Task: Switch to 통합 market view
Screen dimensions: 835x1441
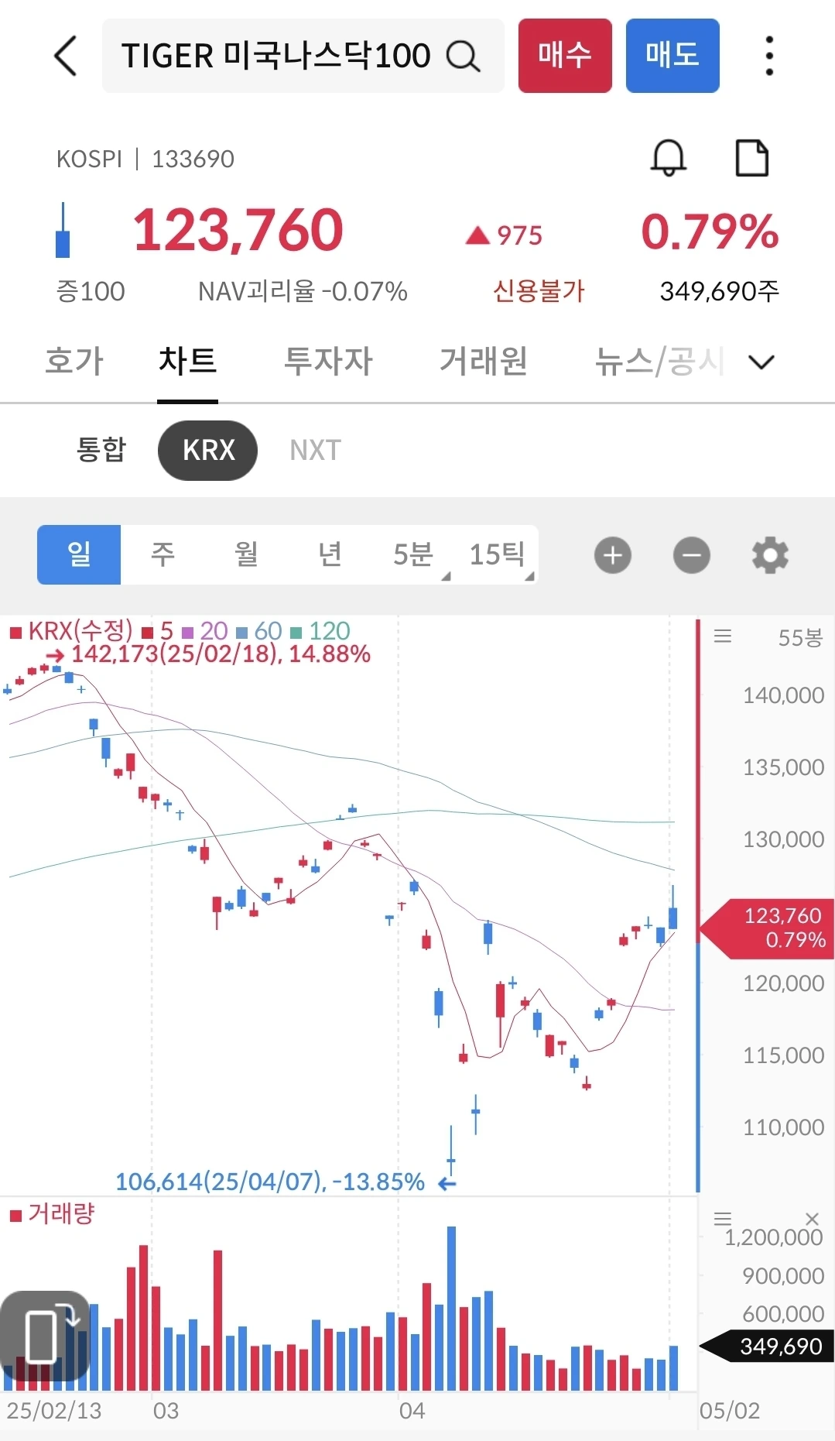Action: click(x=101, y=450)
